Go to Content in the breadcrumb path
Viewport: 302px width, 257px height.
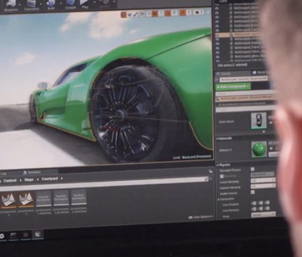point(10,180)
